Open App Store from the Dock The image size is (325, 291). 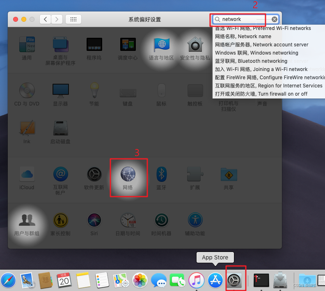(215, 280)
